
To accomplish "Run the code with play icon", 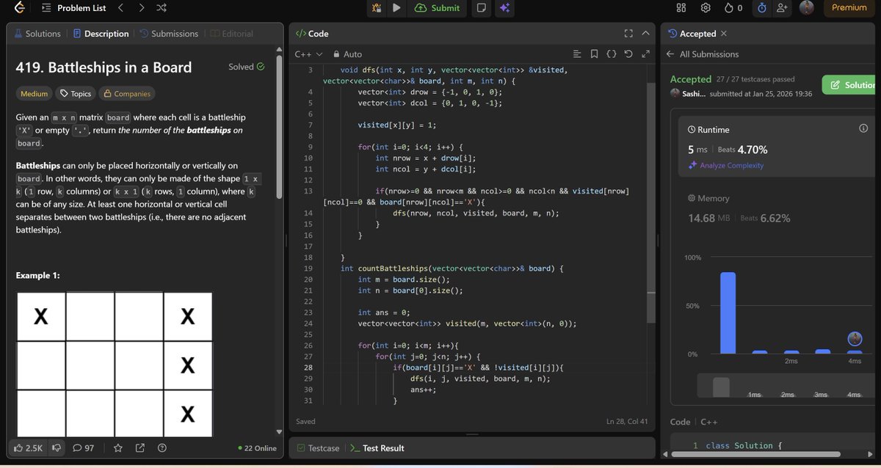I will coord(396,8).
